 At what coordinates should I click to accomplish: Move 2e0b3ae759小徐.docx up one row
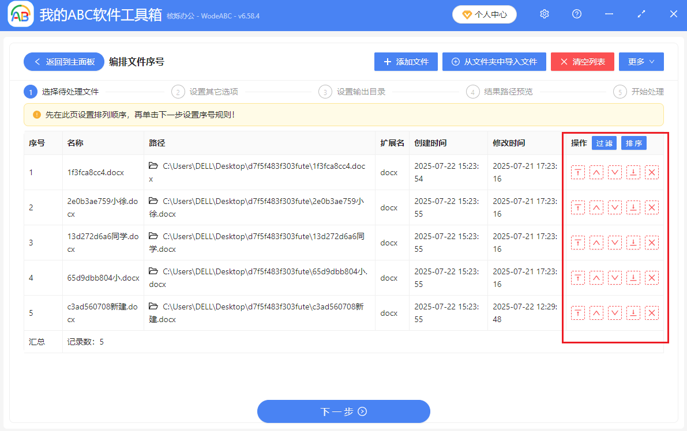click(x=596, y=207)
